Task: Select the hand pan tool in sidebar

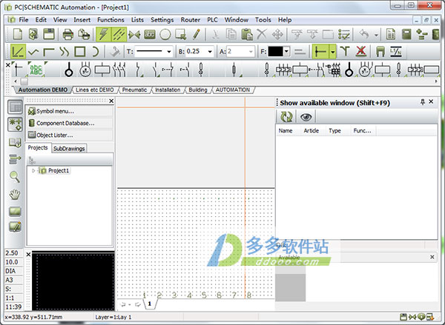Action: [x=15, y=195]
